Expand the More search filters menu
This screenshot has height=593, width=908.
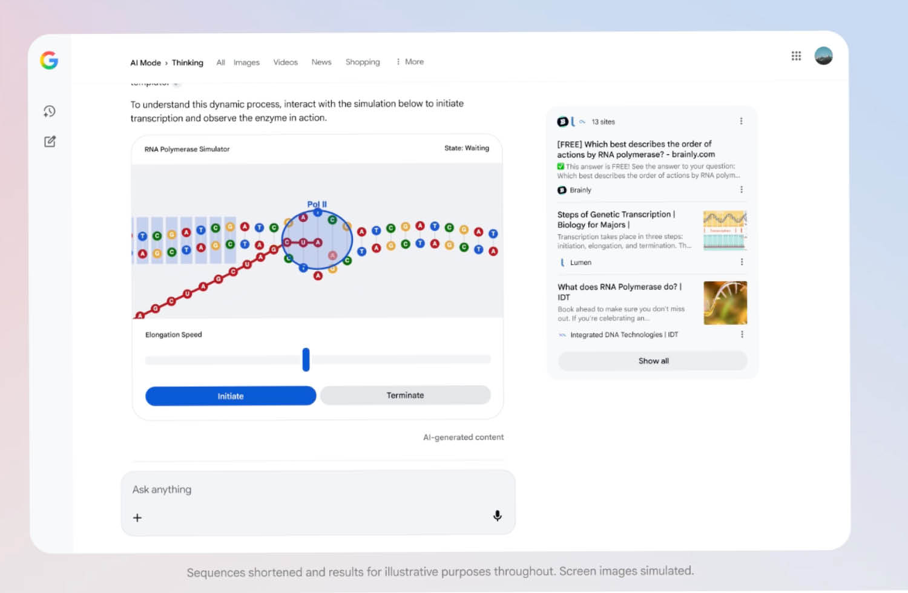410,62
